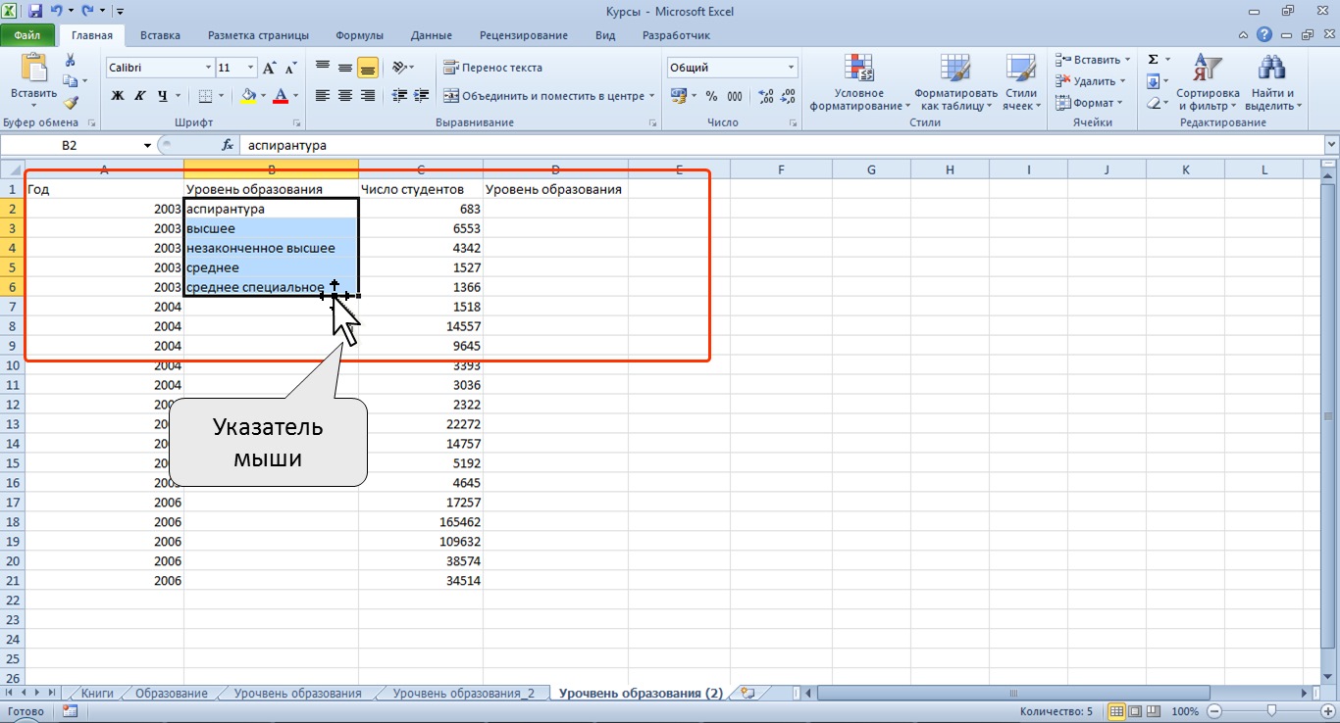This screenshot has height=723, width=1340.
Task: Open the Книги sheet tab
Action: coord(97,693)
